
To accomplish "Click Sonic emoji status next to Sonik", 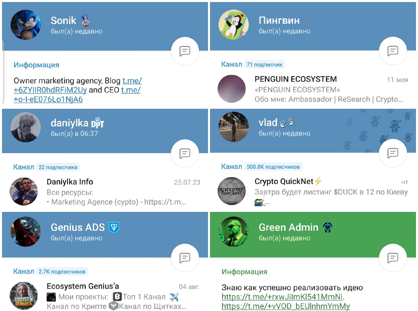I will 85,20.
